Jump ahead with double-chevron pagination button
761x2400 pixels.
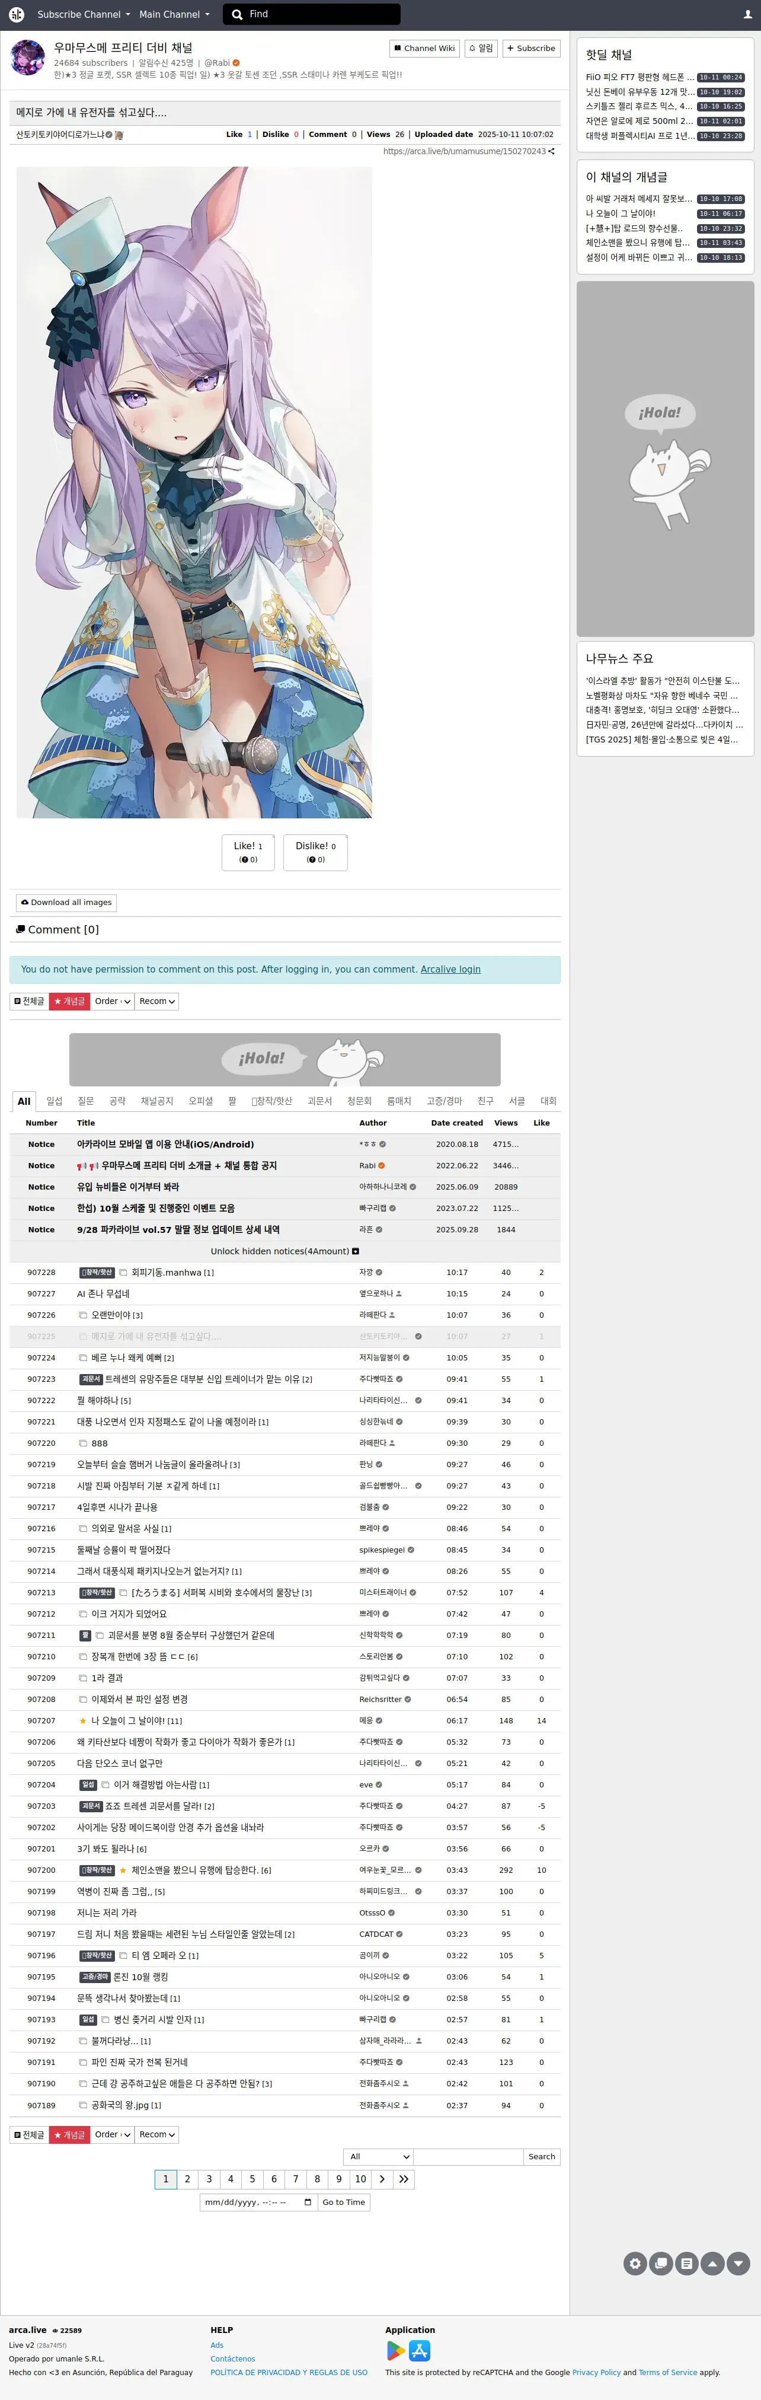(x=404, y=2179)
